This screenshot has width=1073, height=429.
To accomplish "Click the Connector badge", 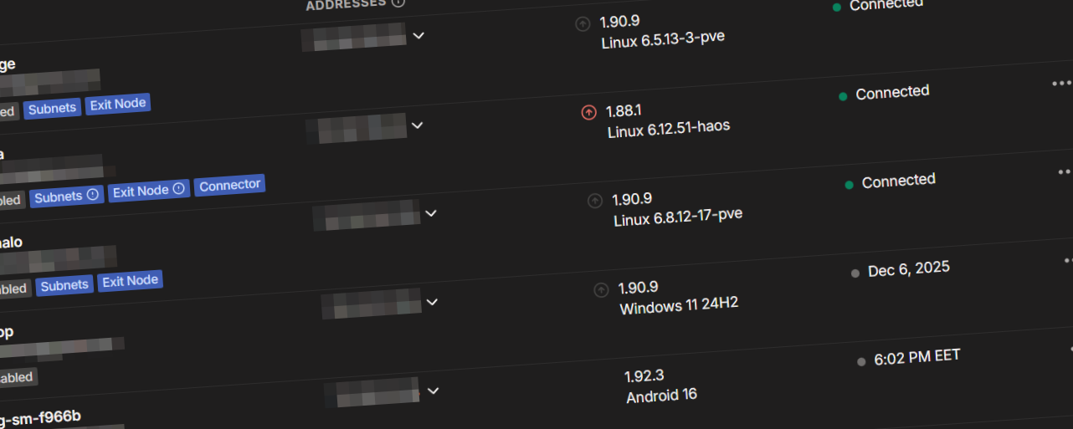I will coord(229,186).
